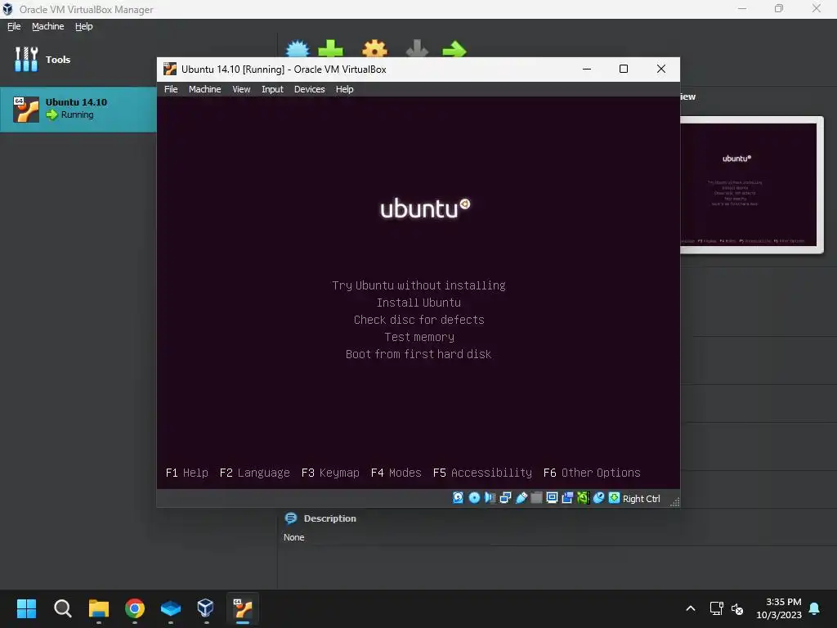Open Input menu in VM window

coord(272,89)
